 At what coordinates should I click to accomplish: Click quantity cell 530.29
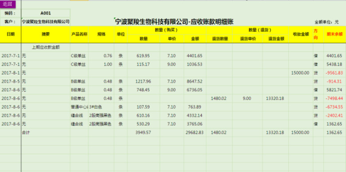(143, 124)
